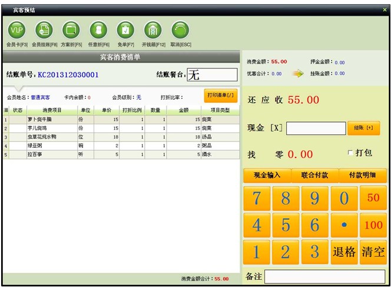Select the 萝卜烧牛腩 row in the list
This screenshot has width=391, height=287.
(x=52, y=119)
